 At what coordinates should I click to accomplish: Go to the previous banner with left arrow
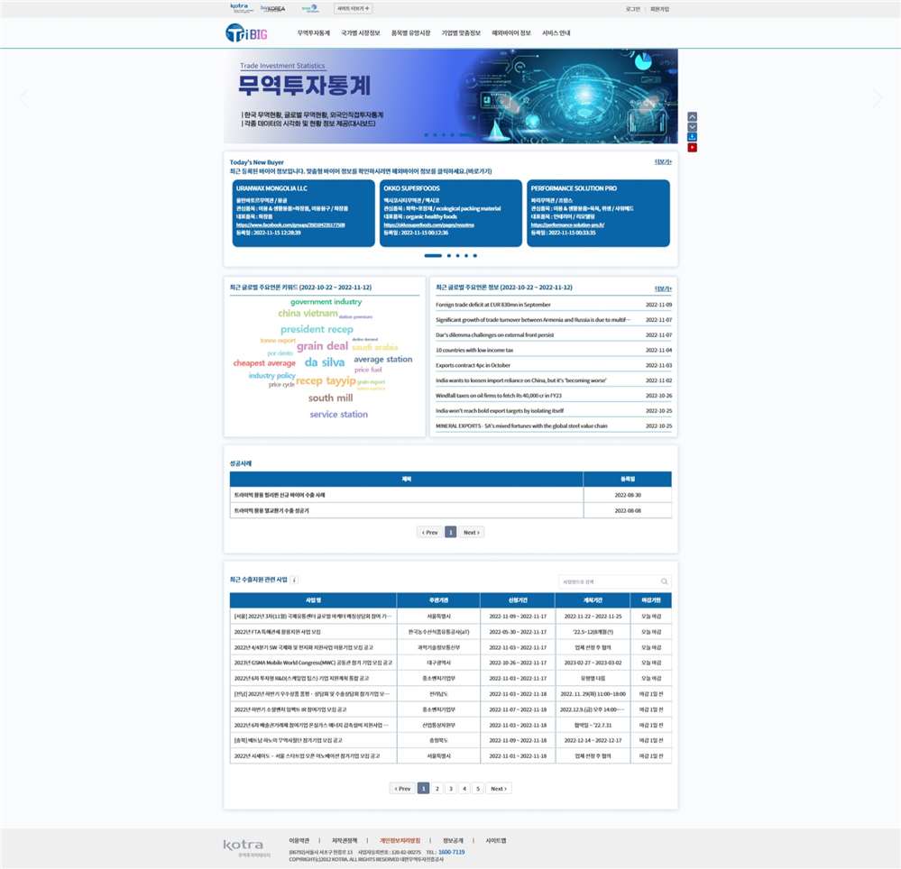coord(24,98)
